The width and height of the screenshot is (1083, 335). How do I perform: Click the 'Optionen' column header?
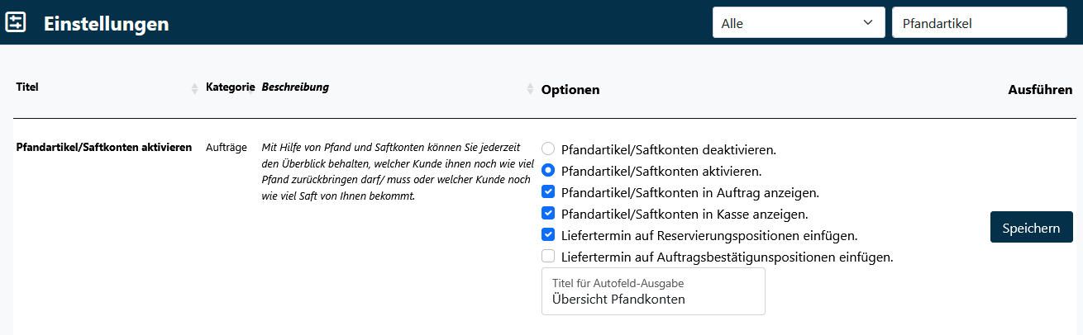click(x=570, y=89)
